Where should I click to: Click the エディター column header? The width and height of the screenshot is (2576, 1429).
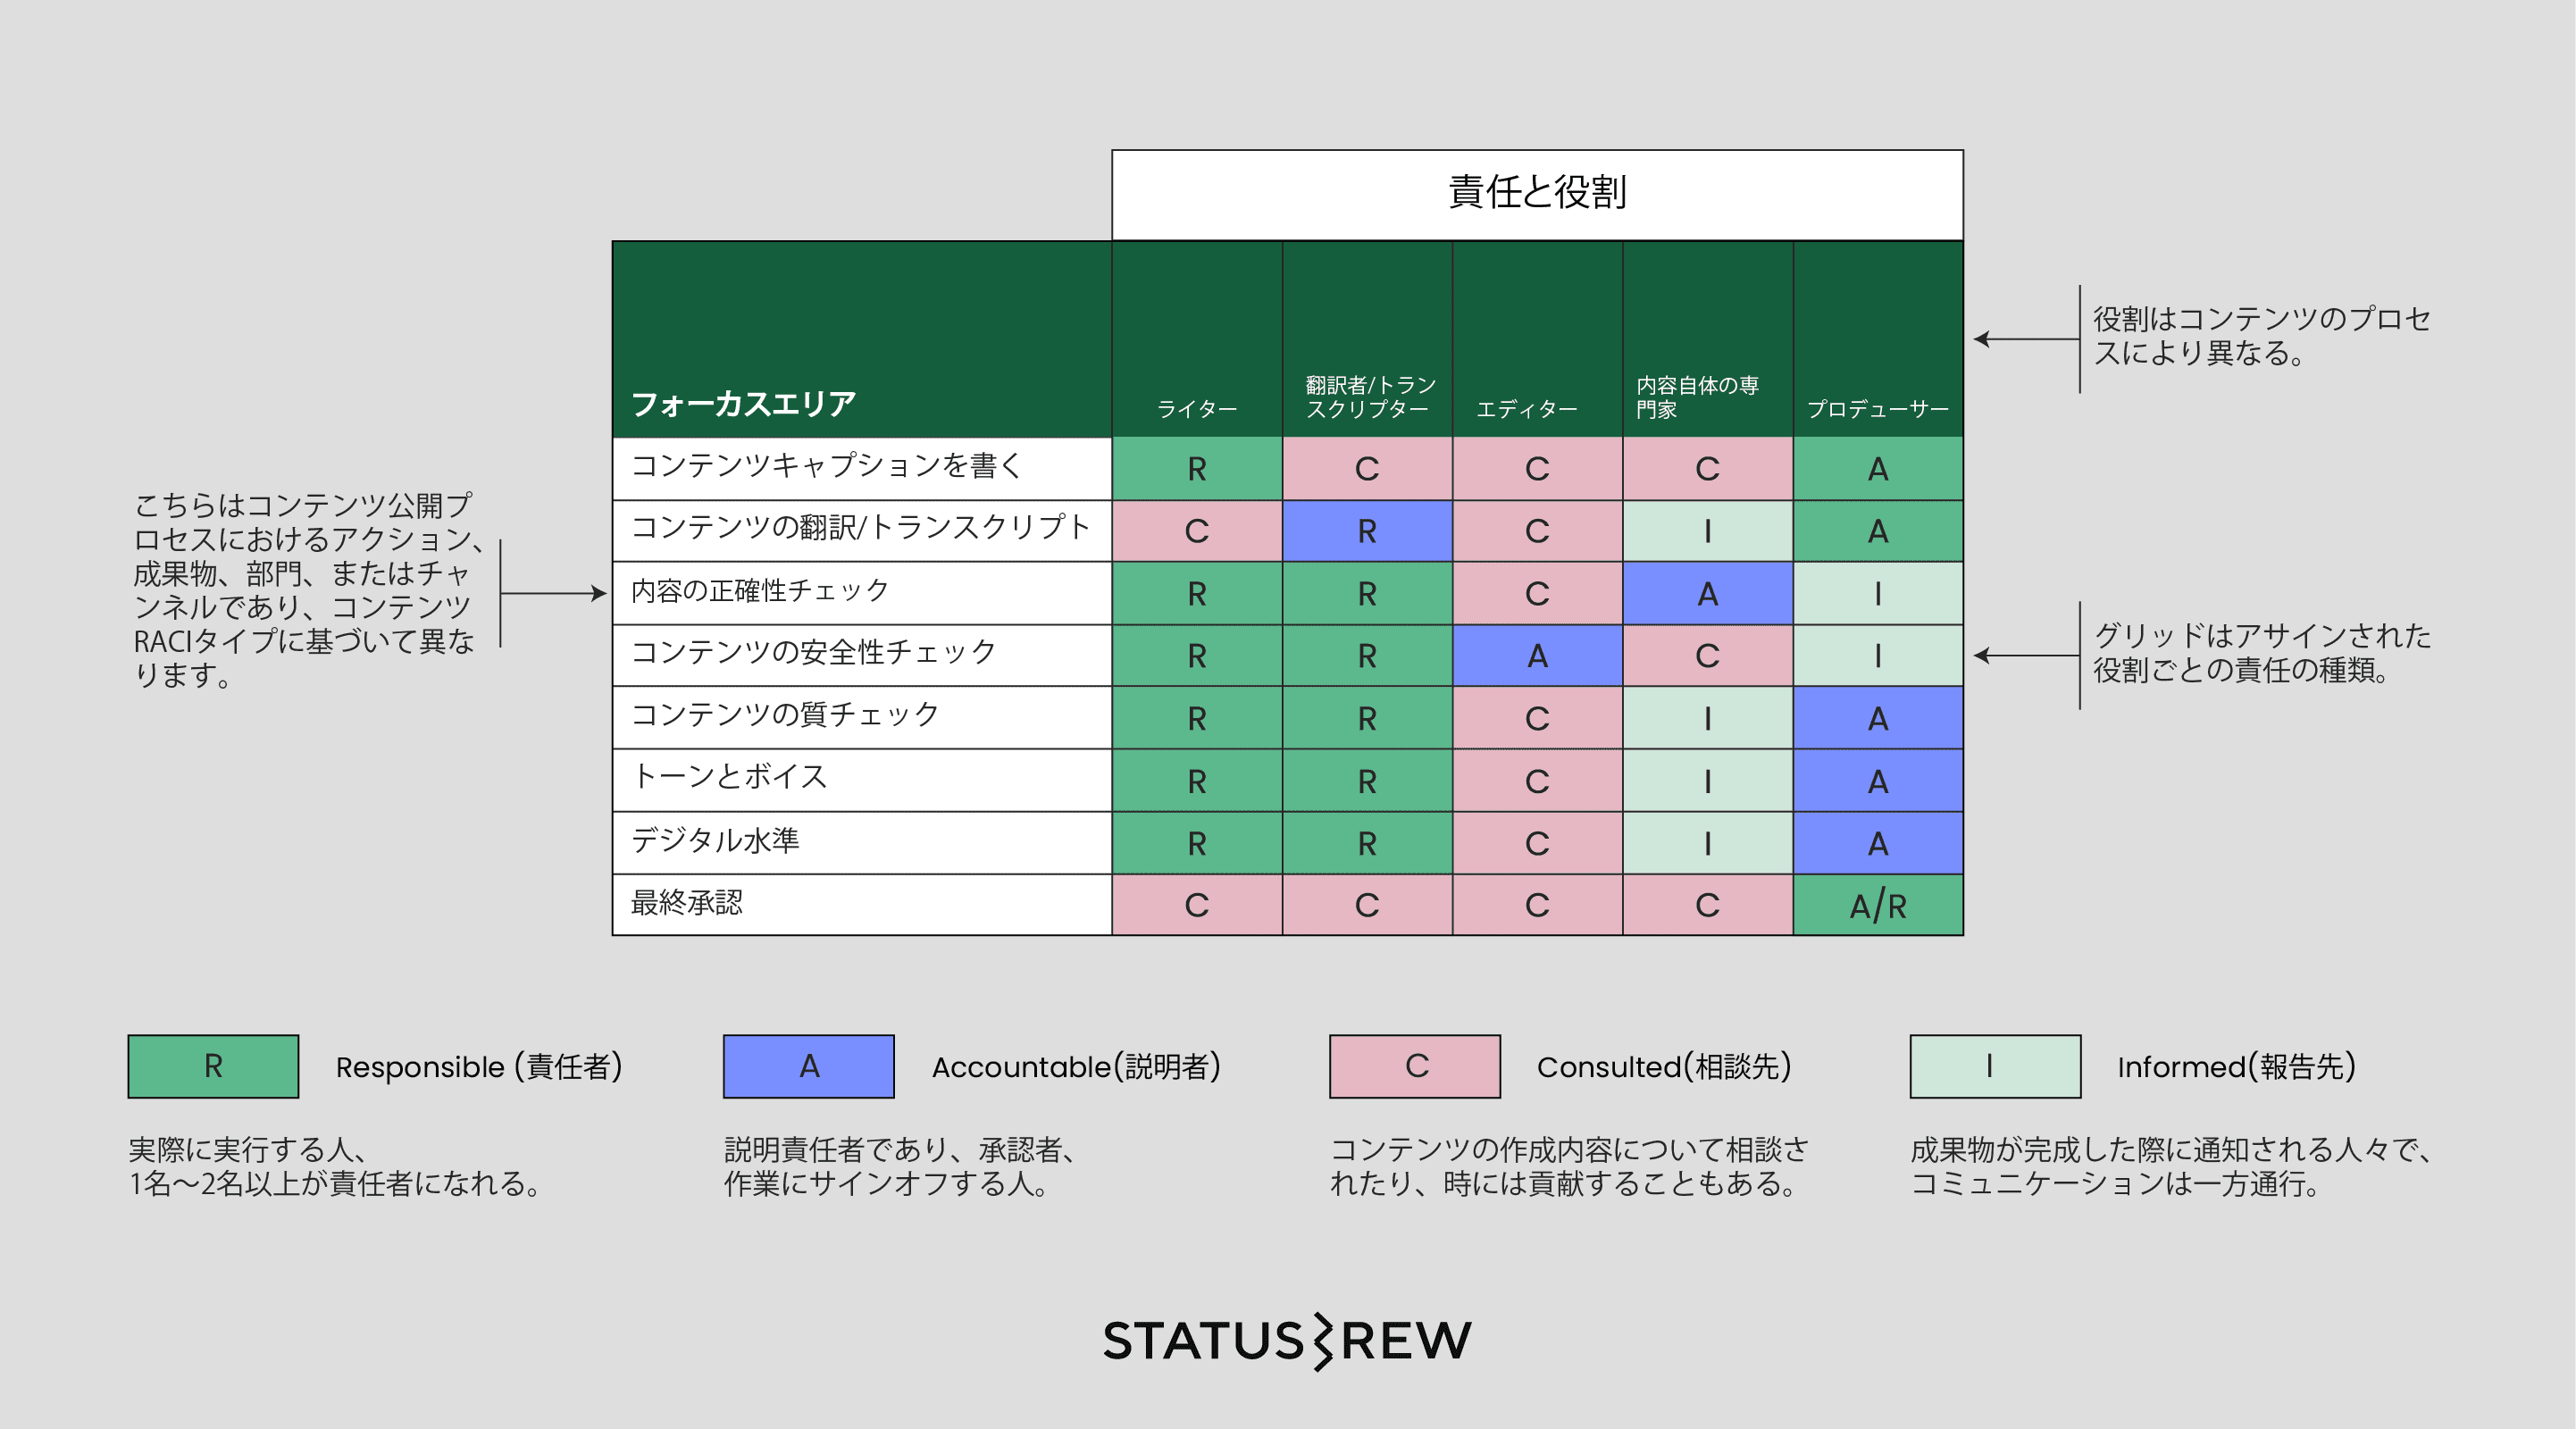pos(1526,408)
